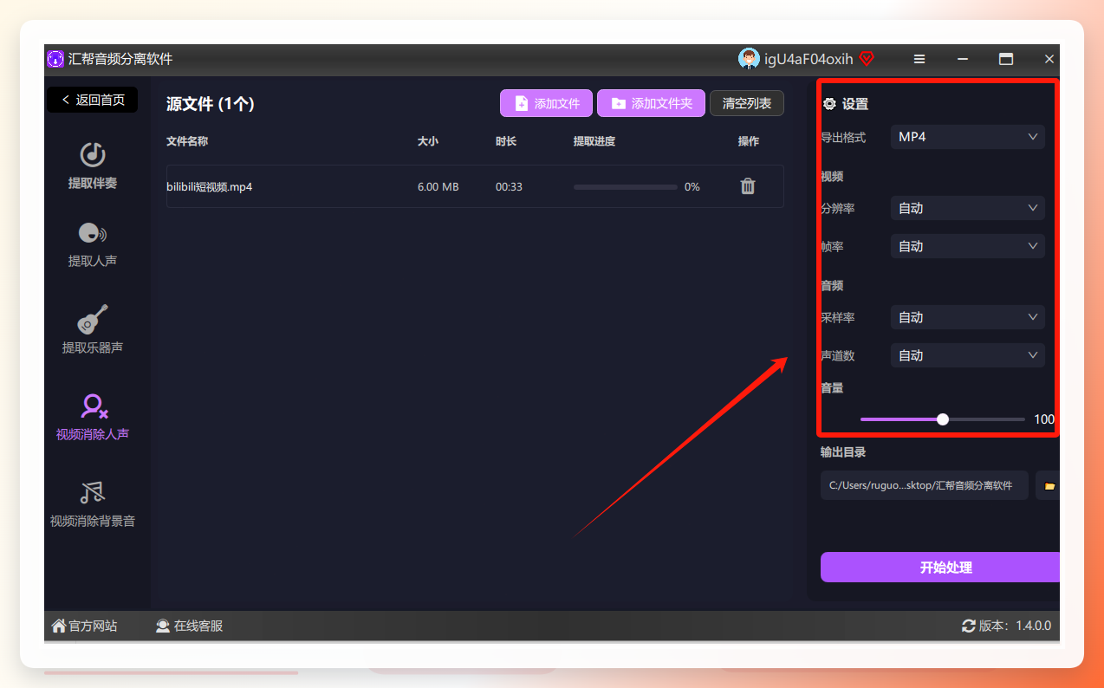Select the 提取人声 sidebar tool
The image size is (1104, 688).
[93, 245]
